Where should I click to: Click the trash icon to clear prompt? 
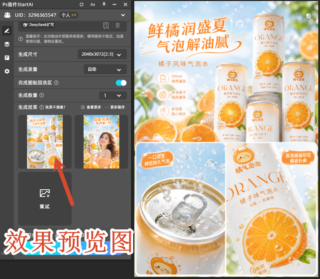tap(118, 25)
